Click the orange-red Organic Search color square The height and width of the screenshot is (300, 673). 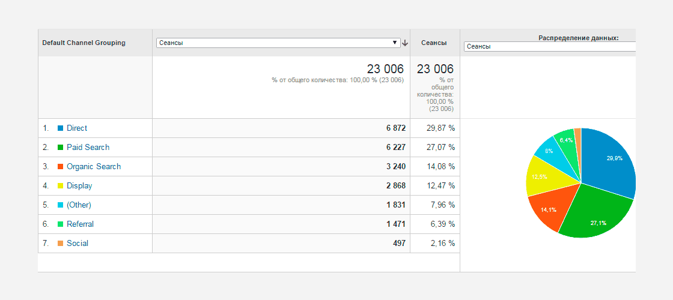click(x=61, y=167)
